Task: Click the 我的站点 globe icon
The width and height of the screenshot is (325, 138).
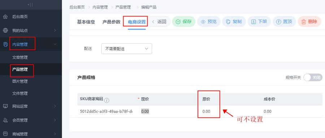Action: point(5,31)
